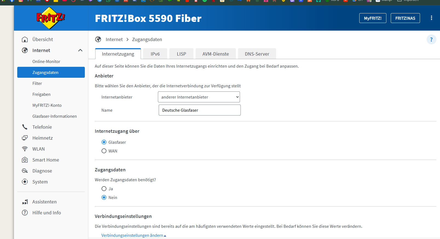Collapse Verbindungseinstellungen ändern link
Screen dimensions: 440x239
(x=134, y=235)
